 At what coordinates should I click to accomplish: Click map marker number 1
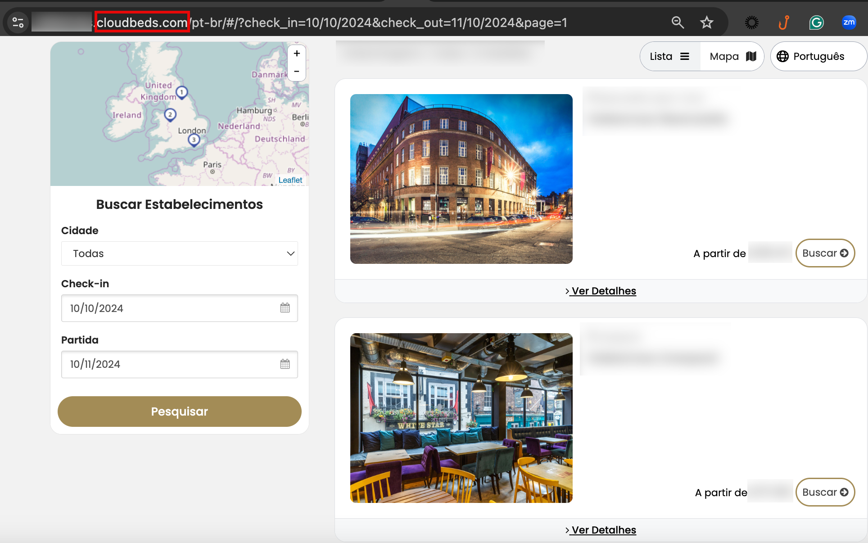point(181,92)
